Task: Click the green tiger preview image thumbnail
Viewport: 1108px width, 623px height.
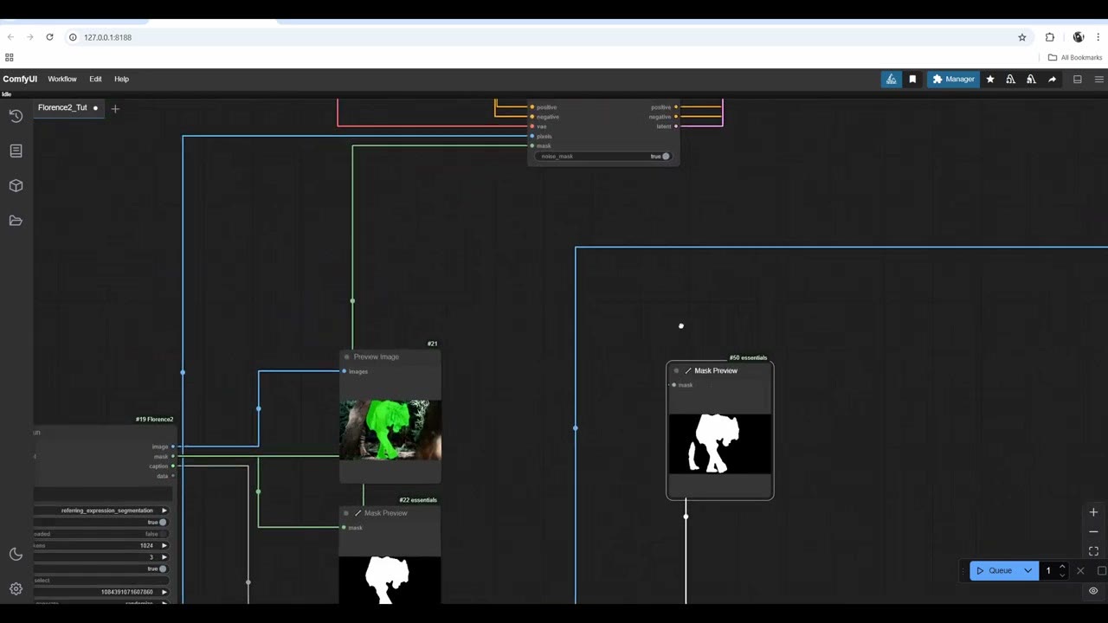Action: click(x=390, y=429)
